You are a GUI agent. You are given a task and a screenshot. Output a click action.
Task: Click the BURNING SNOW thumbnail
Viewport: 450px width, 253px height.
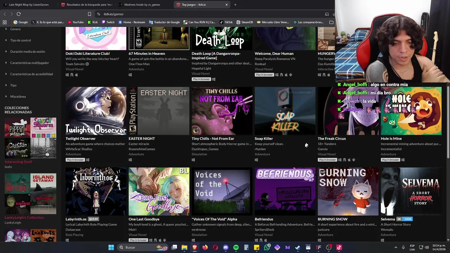[348, 192]
